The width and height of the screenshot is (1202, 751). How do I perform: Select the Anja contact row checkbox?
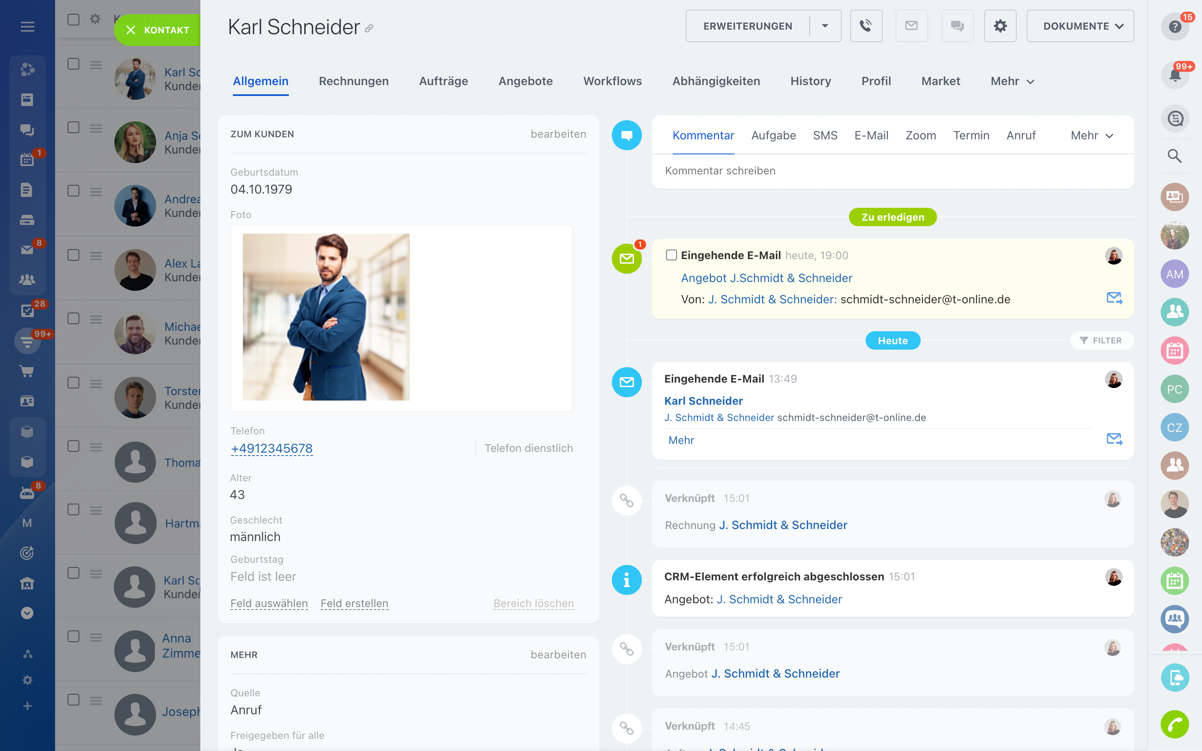(x=73, y=127)
